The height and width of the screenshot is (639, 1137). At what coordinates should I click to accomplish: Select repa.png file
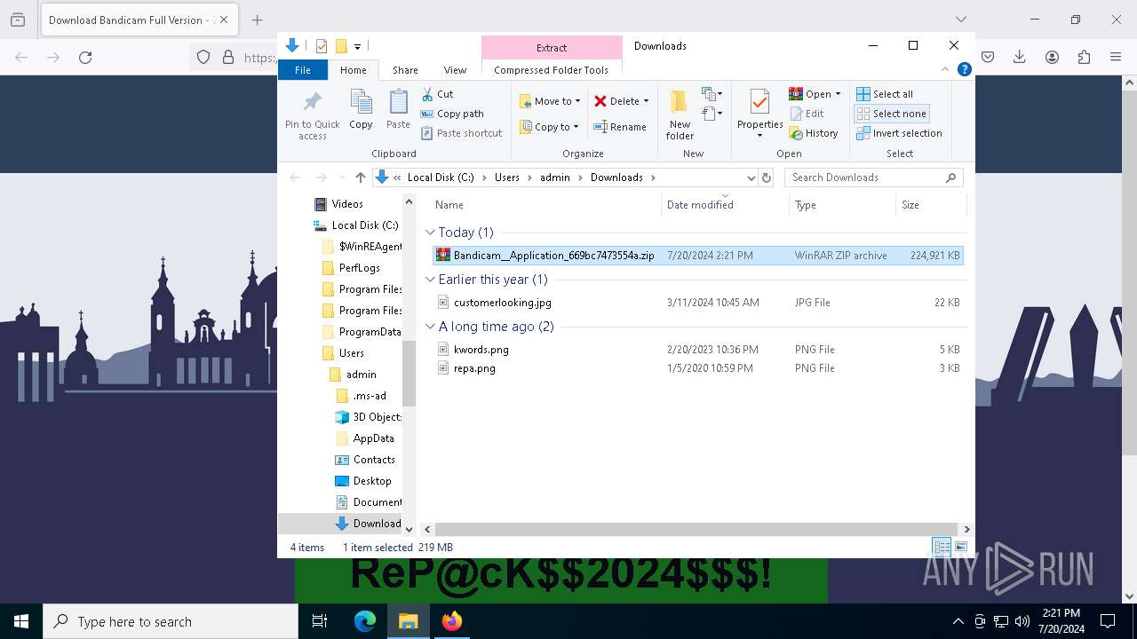coord(696,368)
